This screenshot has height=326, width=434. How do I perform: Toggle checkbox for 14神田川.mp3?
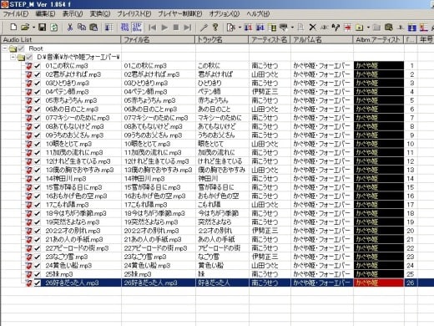[x=38, y=179]
